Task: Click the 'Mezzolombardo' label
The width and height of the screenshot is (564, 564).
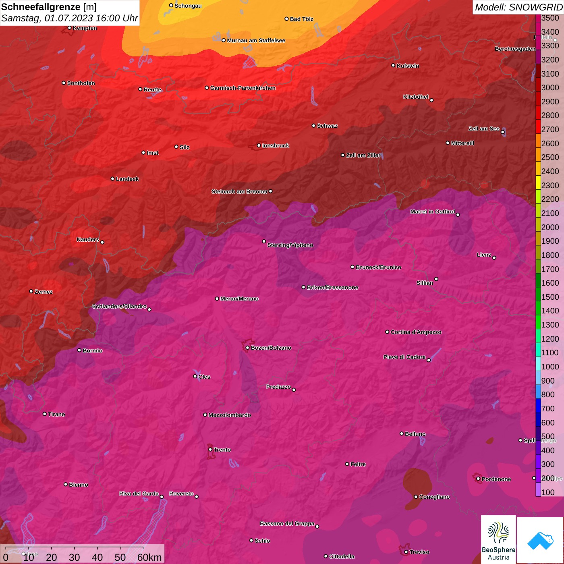Action: click(230, 415)
